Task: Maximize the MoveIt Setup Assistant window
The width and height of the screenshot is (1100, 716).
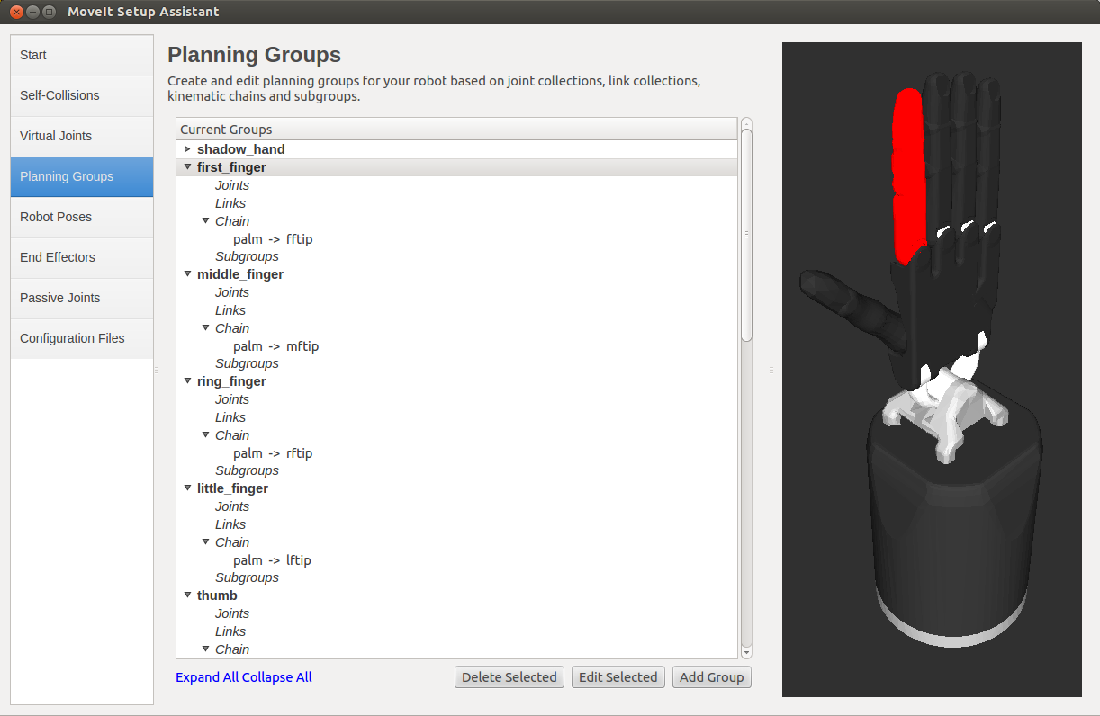Action: tap(49, 12)
